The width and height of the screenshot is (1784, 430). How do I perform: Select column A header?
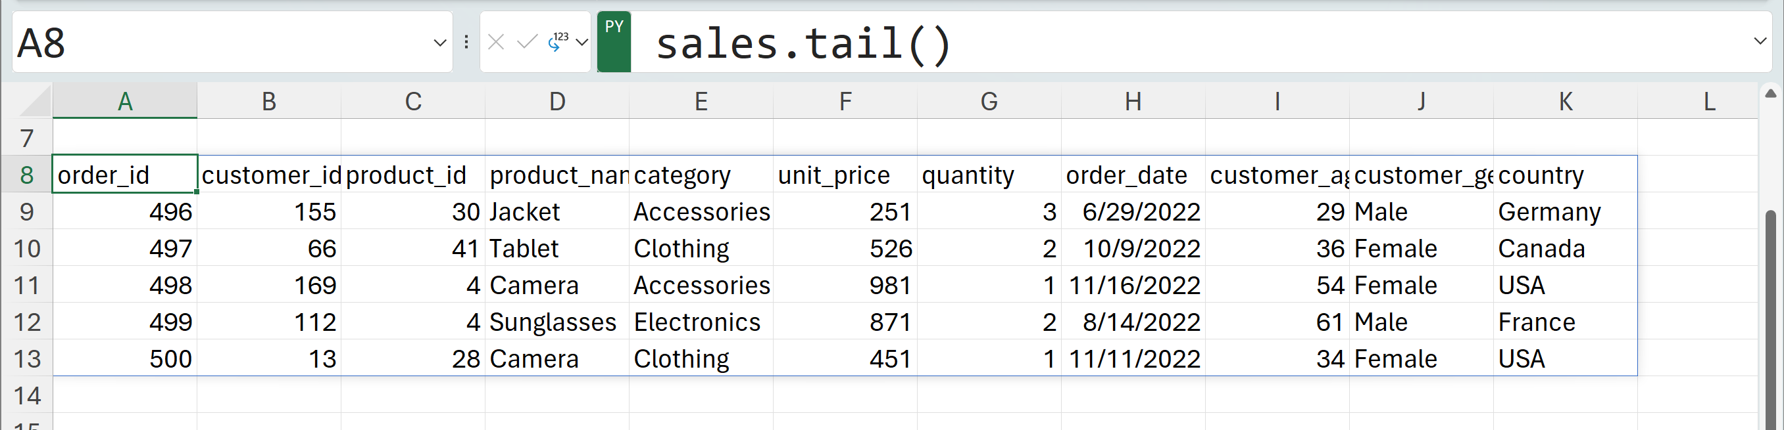tap(125, 102)
